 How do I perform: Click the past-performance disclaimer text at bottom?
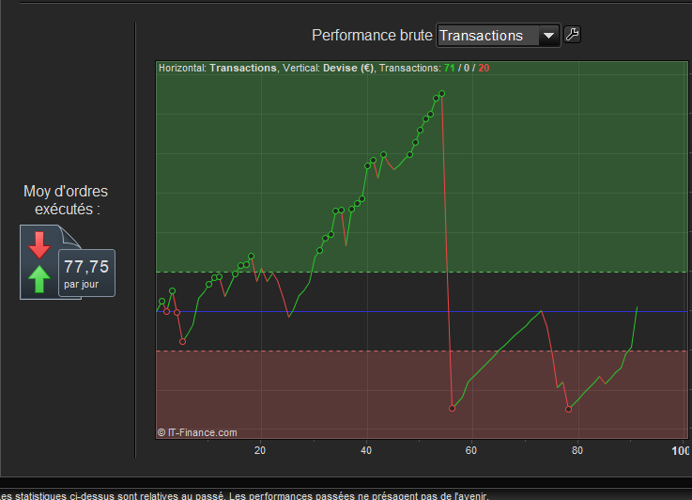(x=244, y=495)
